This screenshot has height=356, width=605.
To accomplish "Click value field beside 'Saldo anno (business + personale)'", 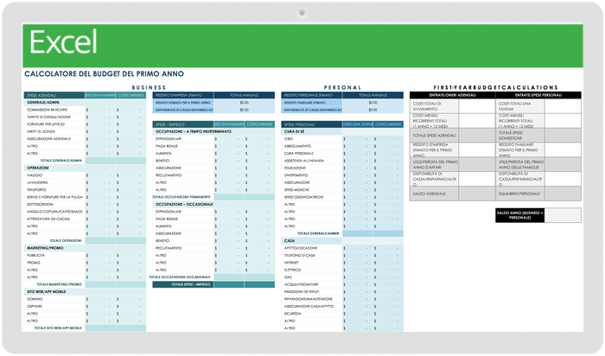I will [x=563, y=215].
